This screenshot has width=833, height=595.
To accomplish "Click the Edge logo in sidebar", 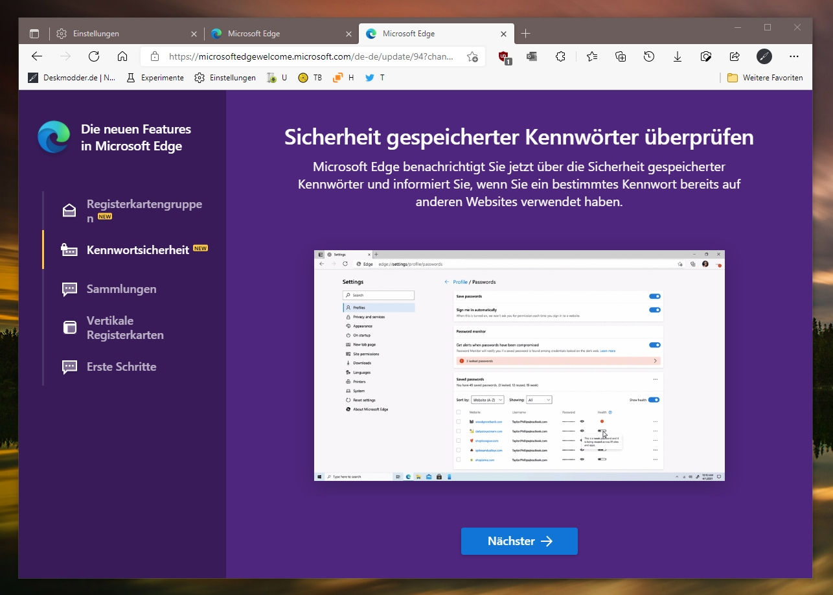I will pos(54,137).
